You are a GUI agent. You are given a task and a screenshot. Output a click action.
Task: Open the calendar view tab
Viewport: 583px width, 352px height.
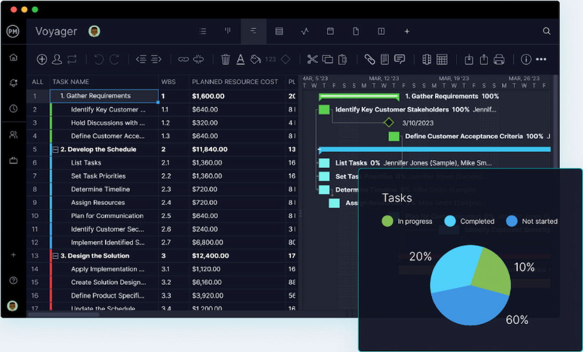[x=330, y=31]
